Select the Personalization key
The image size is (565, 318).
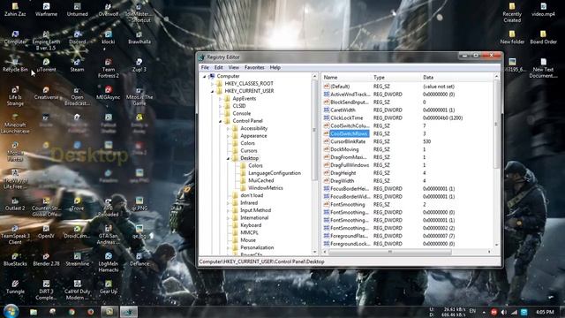pyautogui.click(x=257, y=247)
